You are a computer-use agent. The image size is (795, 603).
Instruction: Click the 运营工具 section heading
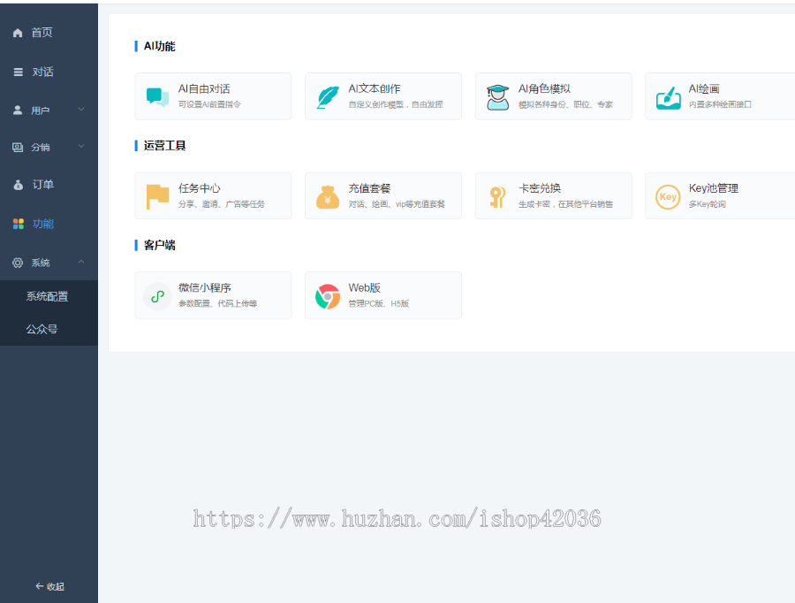(x=164, y=146)
